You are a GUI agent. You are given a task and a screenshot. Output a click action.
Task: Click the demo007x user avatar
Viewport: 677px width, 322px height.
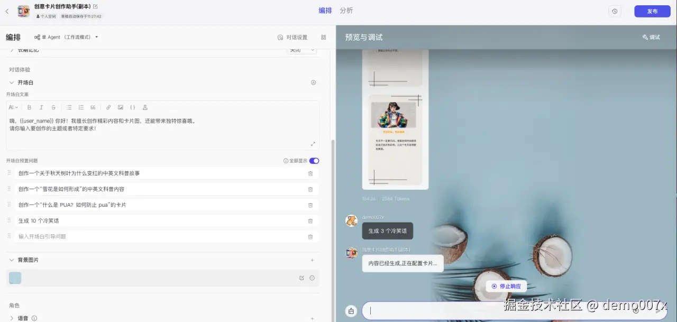[x=351, y=220]
